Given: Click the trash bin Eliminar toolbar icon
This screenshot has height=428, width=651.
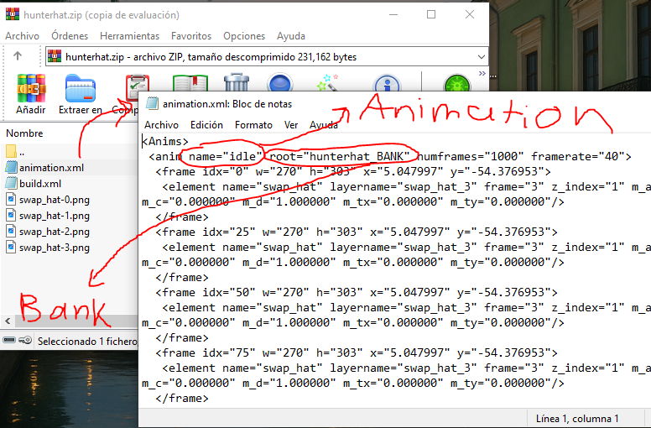Looking at the screenshot, I should click(x=237, y=82).
